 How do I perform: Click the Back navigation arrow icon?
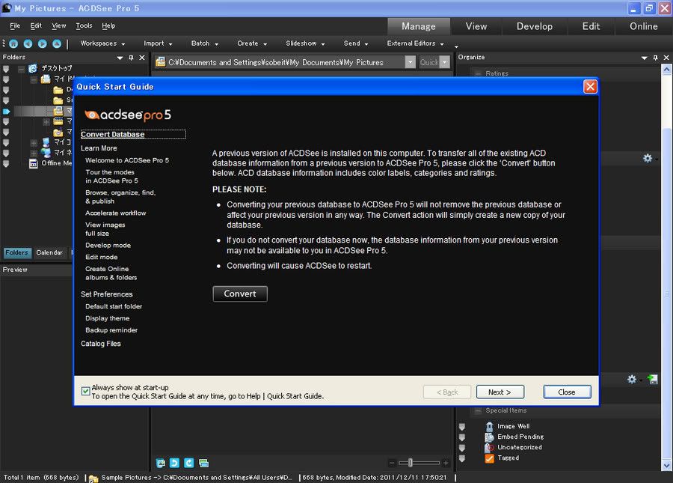tap(28, 43)
